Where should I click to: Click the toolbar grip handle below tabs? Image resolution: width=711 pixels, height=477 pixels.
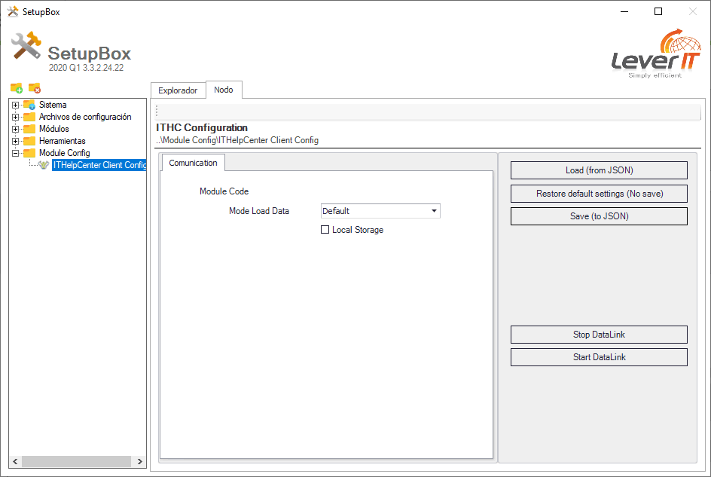pos(157,112)
